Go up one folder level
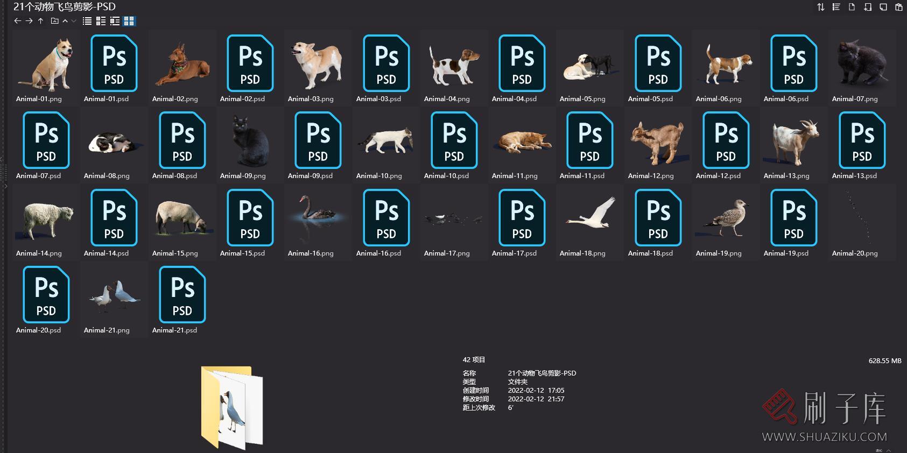Image resolution: width=907 pixels, height=453 pixels. tap(40, 21)
